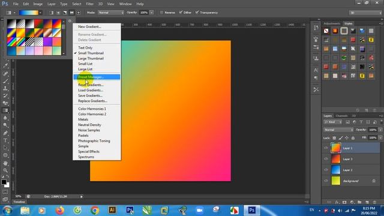The image size is (384, 216).
Task: Switch to the Channels tab
Action: tap(341, 116)
